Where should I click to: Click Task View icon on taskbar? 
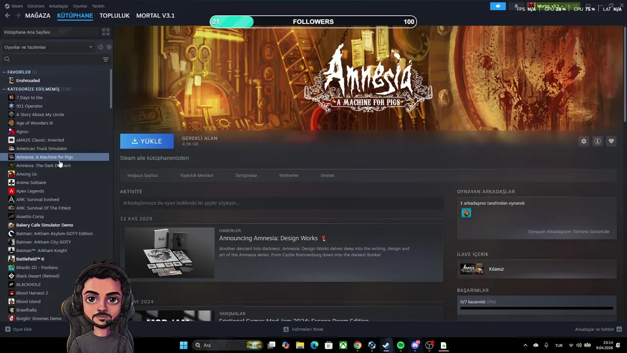coord(271,345)
